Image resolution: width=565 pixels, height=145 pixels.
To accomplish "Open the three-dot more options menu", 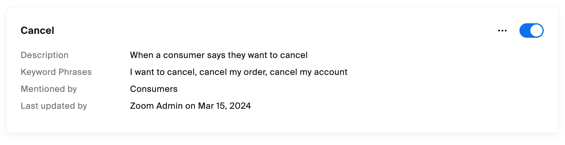I will [x=502, y=31].
